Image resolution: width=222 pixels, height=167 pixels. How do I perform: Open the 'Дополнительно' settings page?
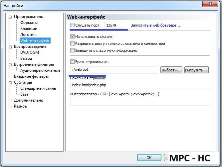[29, 100]
